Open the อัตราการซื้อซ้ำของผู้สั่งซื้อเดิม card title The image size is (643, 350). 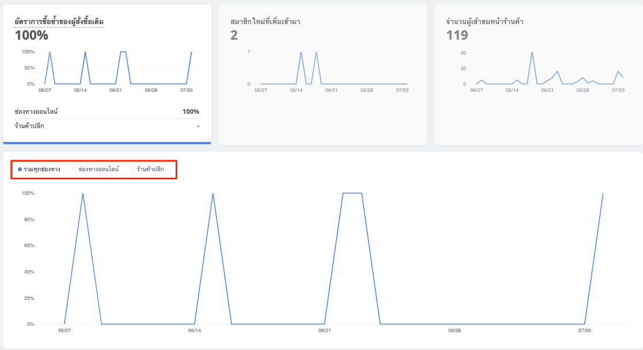point(59,21)
